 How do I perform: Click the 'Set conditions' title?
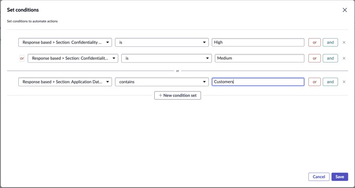23,10
